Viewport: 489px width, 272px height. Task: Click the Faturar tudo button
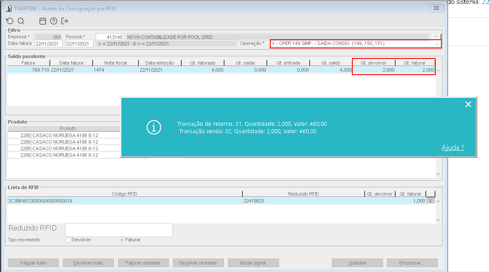point(33,263)
